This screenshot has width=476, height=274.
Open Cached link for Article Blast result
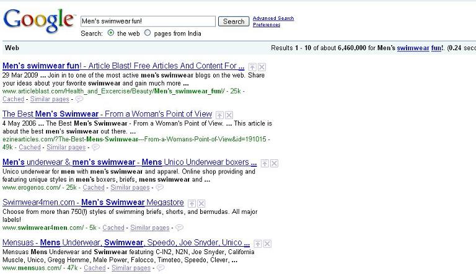tap(14, 99)
